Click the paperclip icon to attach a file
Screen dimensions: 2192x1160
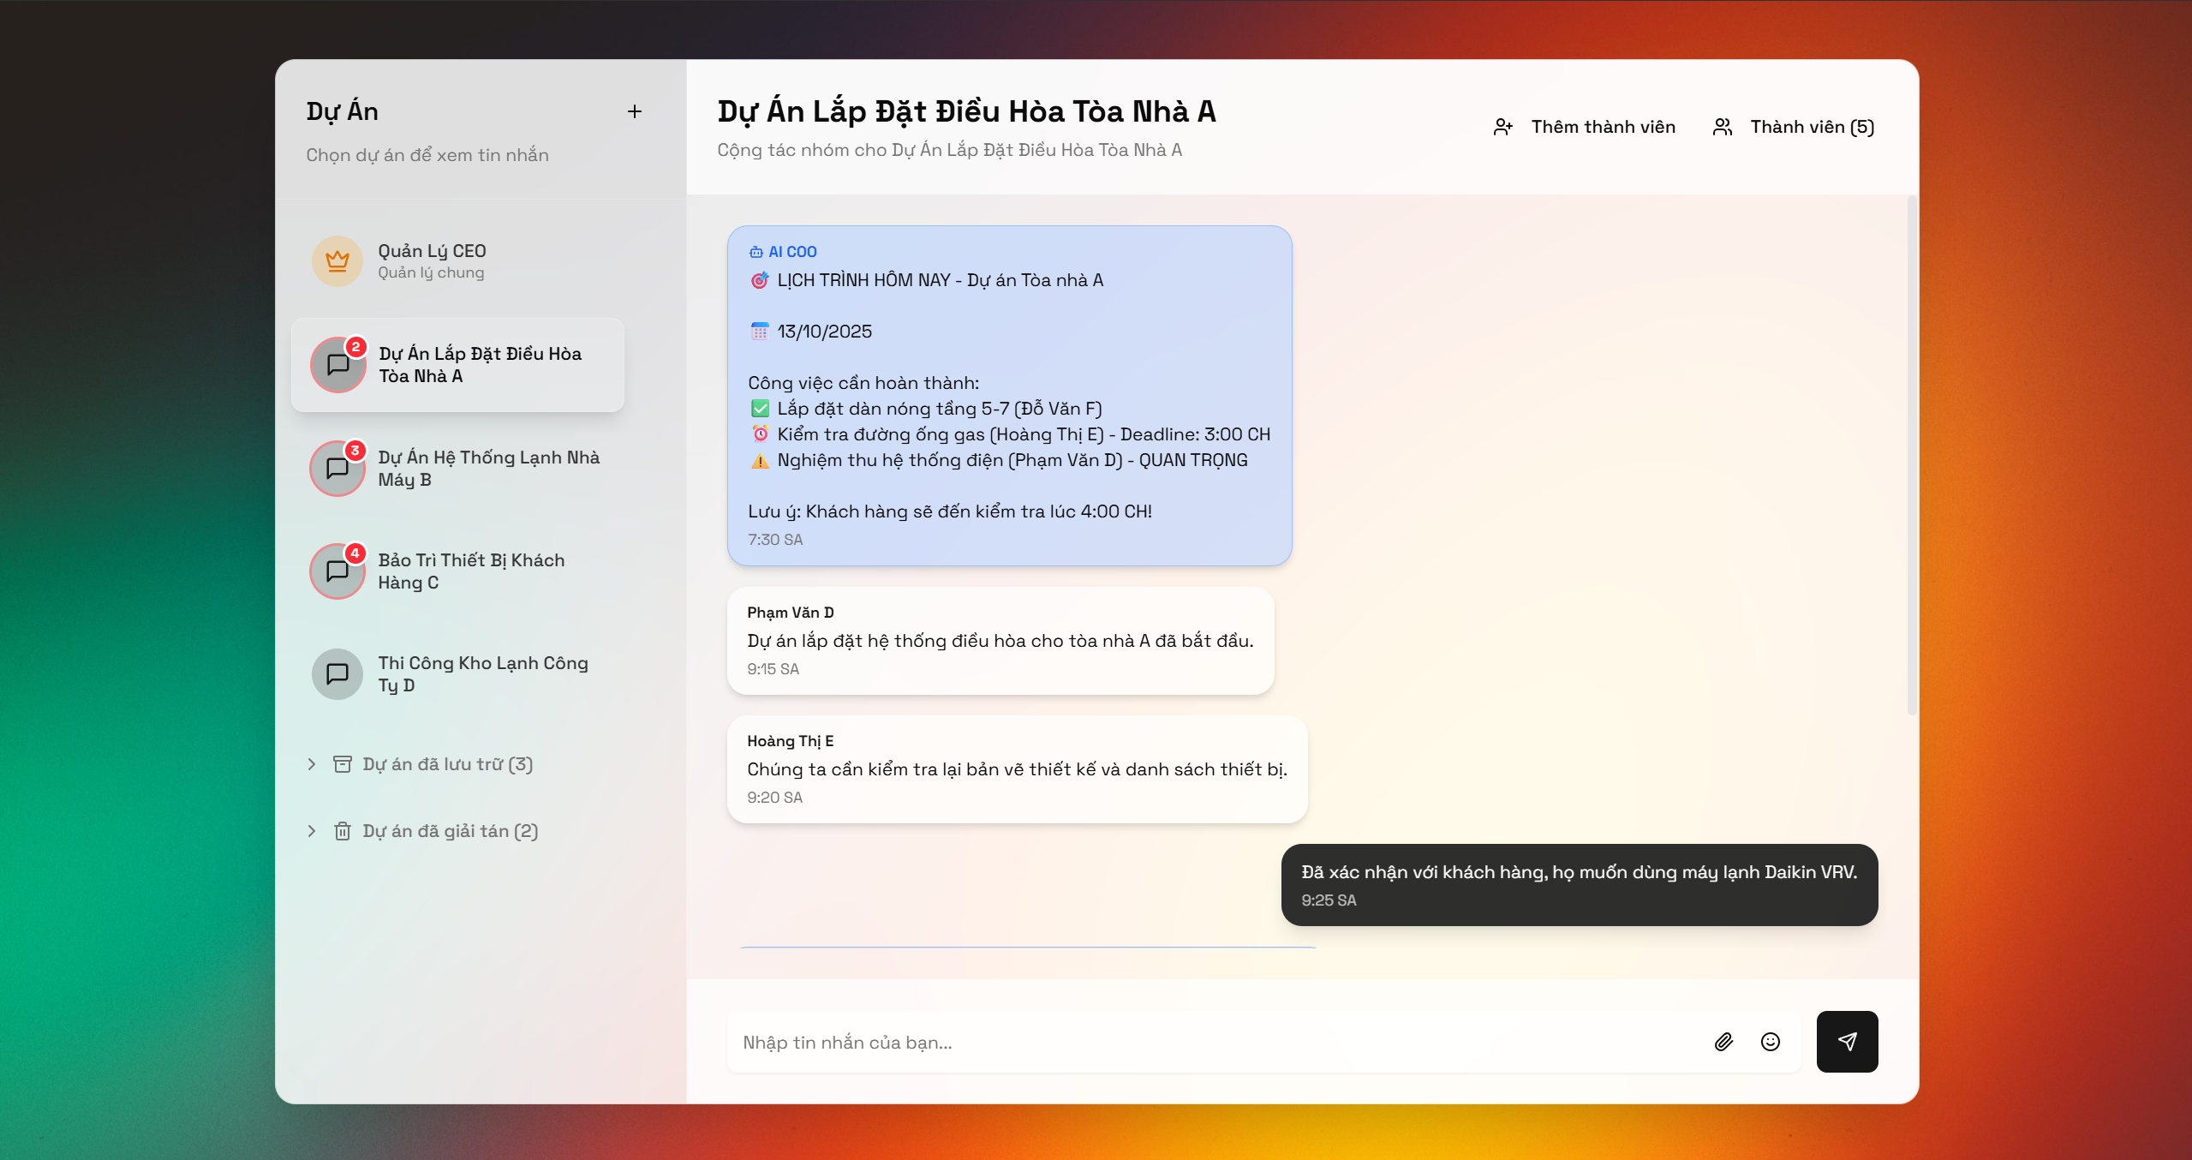click(x=1723, y=1042)
